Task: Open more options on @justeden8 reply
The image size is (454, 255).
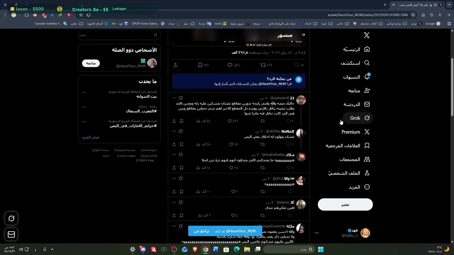Action: click(174, 98)
